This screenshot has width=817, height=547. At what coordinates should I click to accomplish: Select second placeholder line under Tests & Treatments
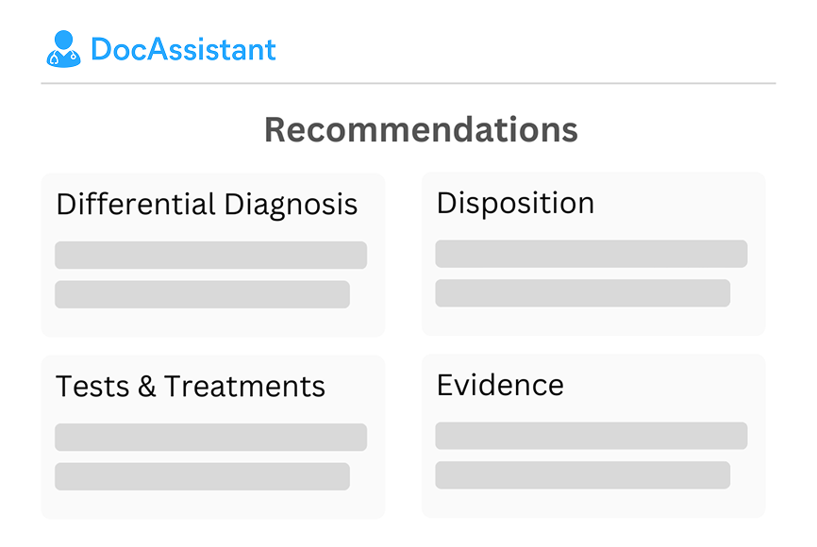[202, 476]
